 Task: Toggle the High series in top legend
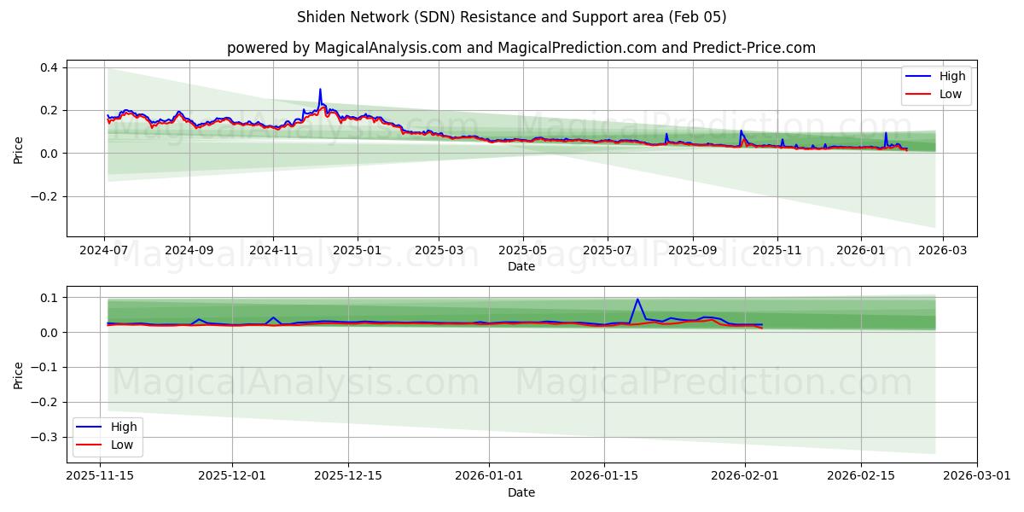pyautogui.click(x=951, y=76)
